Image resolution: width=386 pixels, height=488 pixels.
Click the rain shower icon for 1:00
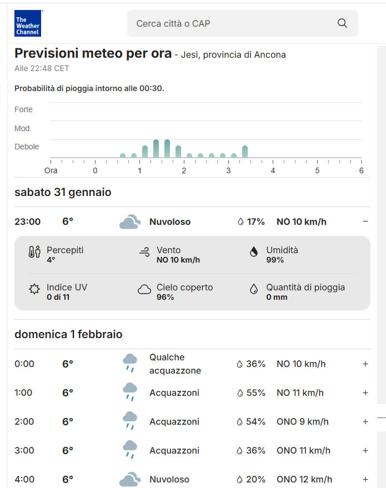click(x=129, y=393)
